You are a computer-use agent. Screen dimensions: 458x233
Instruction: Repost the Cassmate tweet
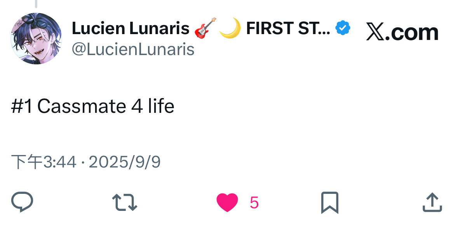point(124,202)
